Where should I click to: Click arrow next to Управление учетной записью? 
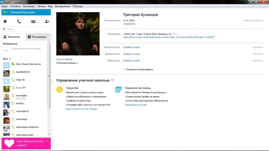(112, 80)
